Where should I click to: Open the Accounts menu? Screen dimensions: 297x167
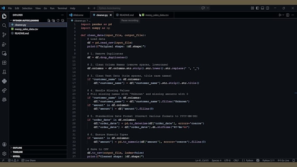click(4, 144)
